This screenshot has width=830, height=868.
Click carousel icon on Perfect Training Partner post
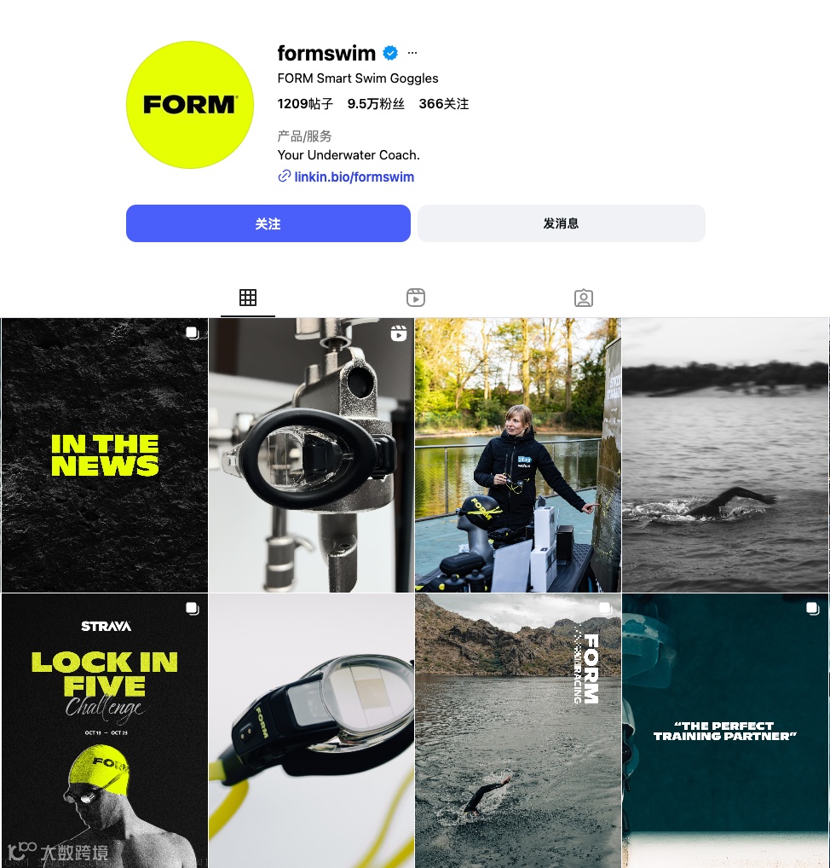click(812, 609)
